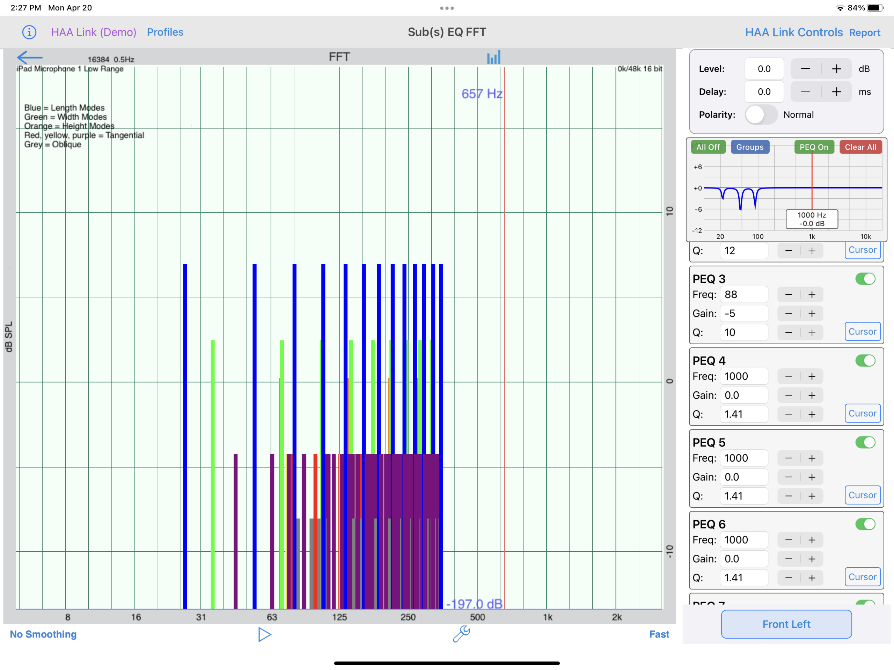Increase Delay with the plus button
The height and width of the screenshot is (670, 894).
(836, 92)
